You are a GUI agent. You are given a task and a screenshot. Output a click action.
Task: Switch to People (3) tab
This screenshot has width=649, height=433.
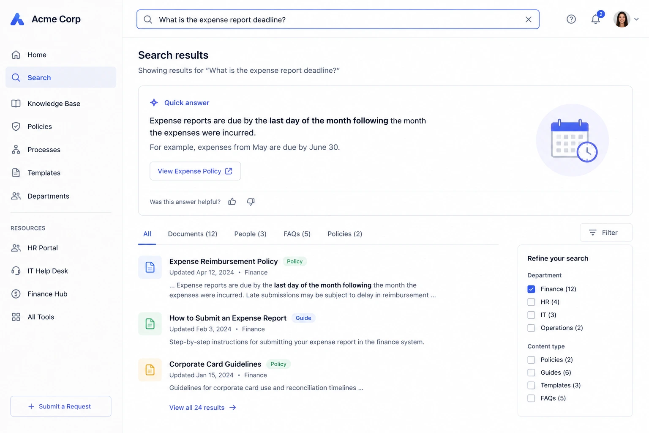(x=251, y=234)
